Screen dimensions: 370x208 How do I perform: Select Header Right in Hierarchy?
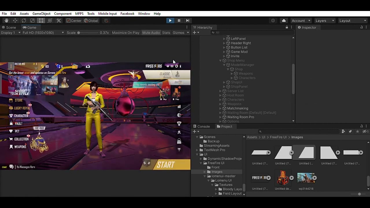pyautogui.click(x=241, y=43)
